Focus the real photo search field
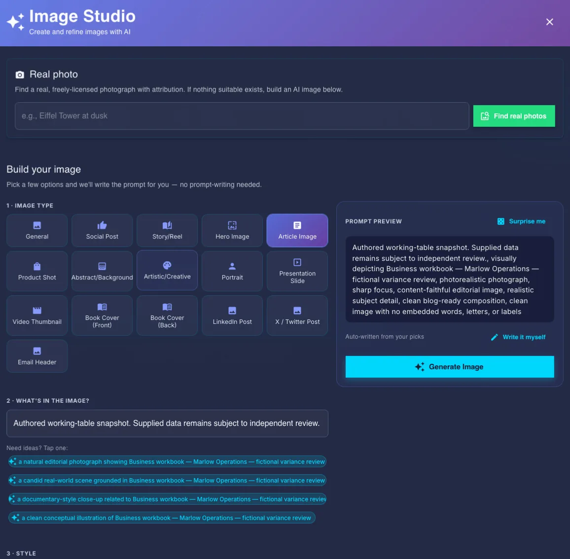 242,116
